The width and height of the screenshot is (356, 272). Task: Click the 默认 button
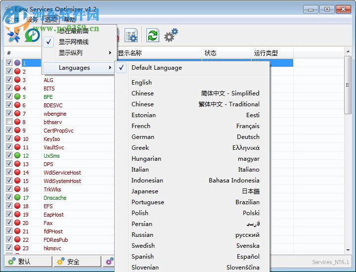click(29, 262)
